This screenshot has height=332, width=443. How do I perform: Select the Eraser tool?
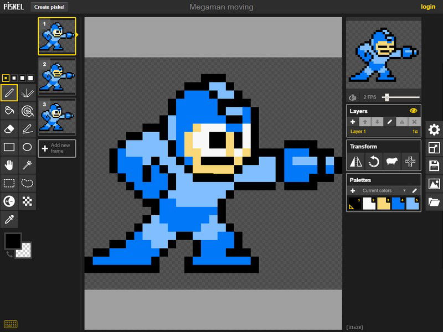[x=9, y=129]
